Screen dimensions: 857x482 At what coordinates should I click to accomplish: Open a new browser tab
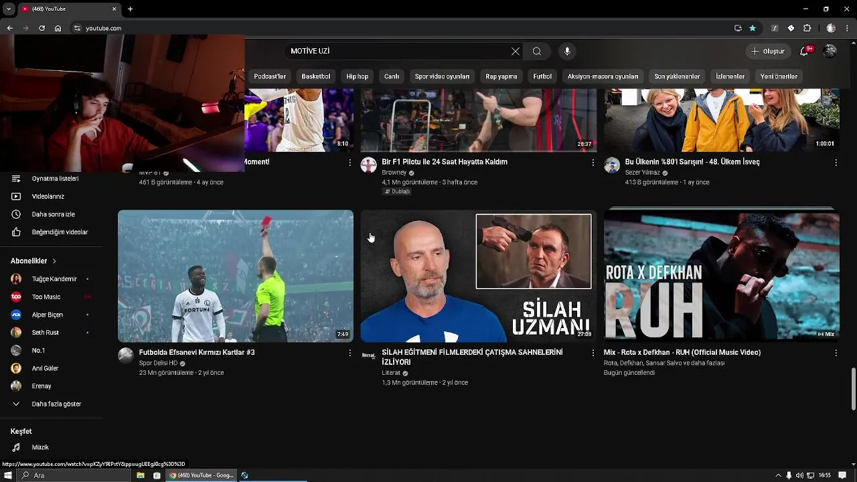click(130, 9)
